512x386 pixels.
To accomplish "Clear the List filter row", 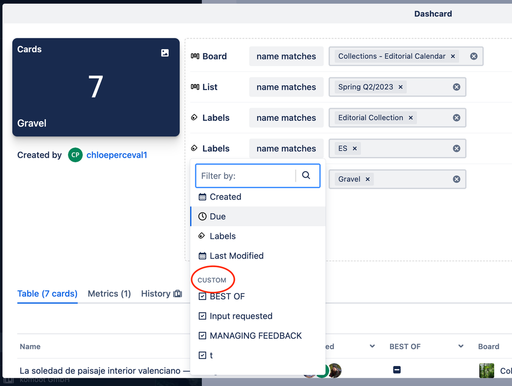I will click(457, 87).
